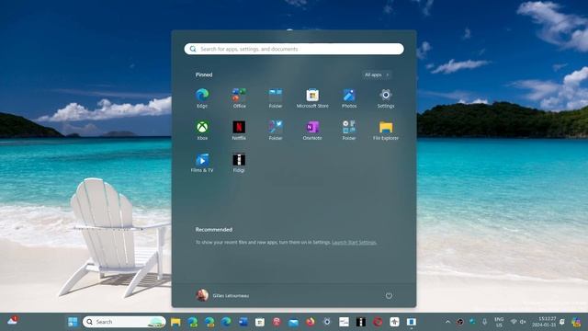Open the Copilot icon at taskbar end
Viewport: 588px width, 331px height.
coord(576,322)
